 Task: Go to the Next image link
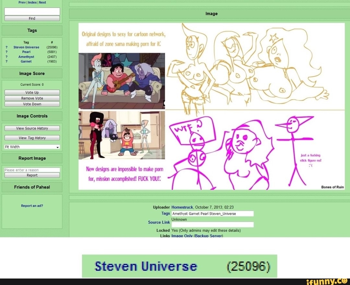tap(42, 3)
